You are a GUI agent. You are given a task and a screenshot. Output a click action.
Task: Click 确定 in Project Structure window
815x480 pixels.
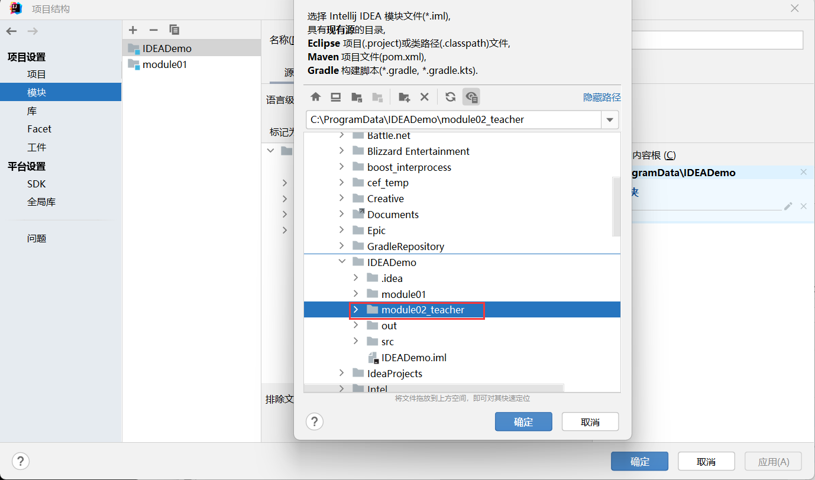639,461
